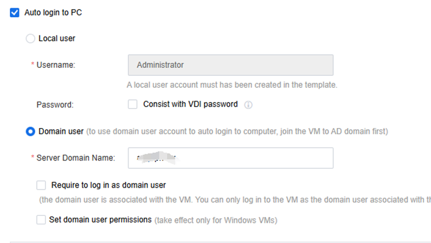This screenshot has height=243, width=431.
Task: Click the Username field showing Administrator
Action: (230, 65)
